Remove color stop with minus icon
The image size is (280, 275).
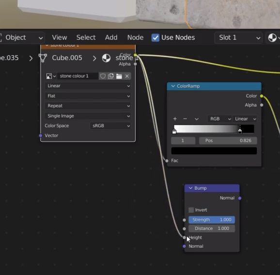(185, 119)
